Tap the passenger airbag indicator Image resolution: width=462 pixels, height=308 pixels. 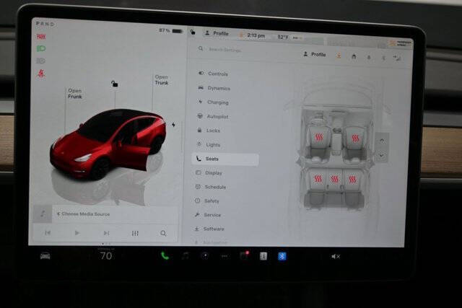click(x=401, y=43)
